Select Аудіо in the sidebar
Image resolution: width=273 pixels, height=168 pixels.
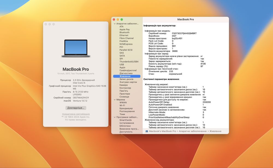tap(122, 67)
